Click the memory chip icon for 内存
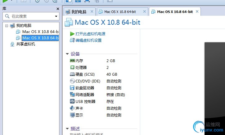225x135 pixels. point(72,61)
